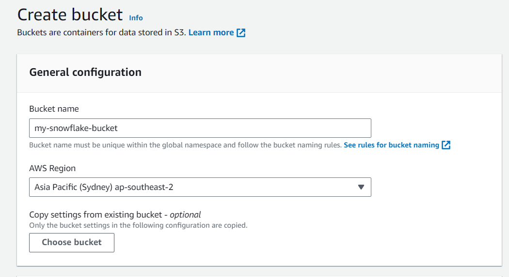Select 'Bucket name must be unique' hint text
The height and width of the screenshot is (277, 509).
click(185, 145)
